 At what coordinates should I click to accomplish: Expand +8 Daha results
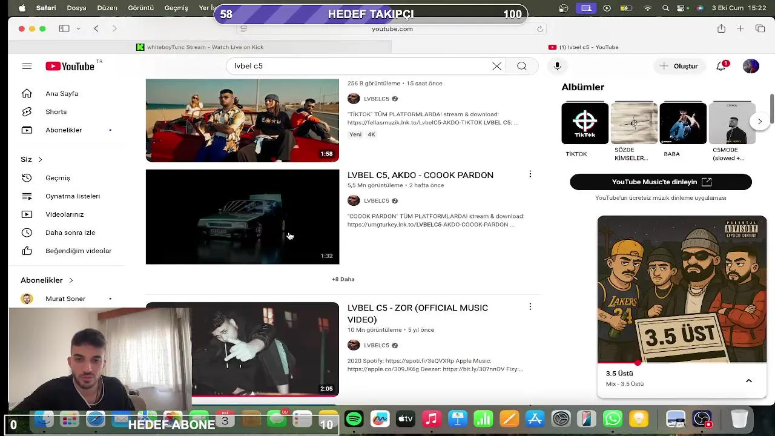pos(343,279)
